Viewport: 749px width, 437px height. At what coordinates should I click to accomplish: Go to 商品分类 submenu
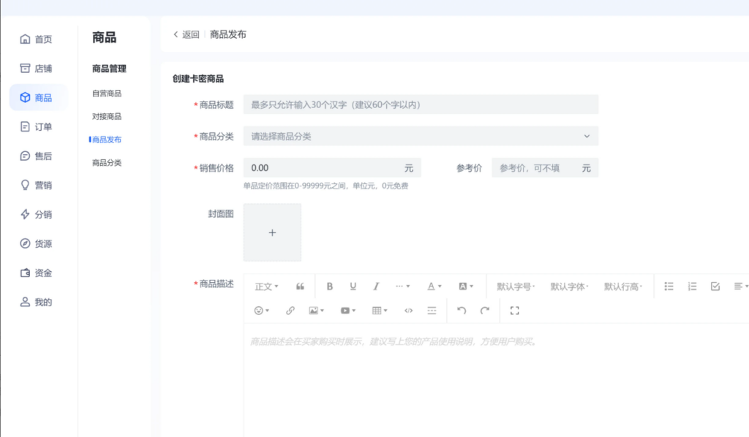coord(107,163)
